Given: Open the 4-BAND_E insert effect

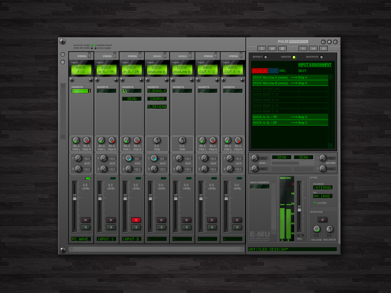Looking at the screenshot, I should [157, 91].
